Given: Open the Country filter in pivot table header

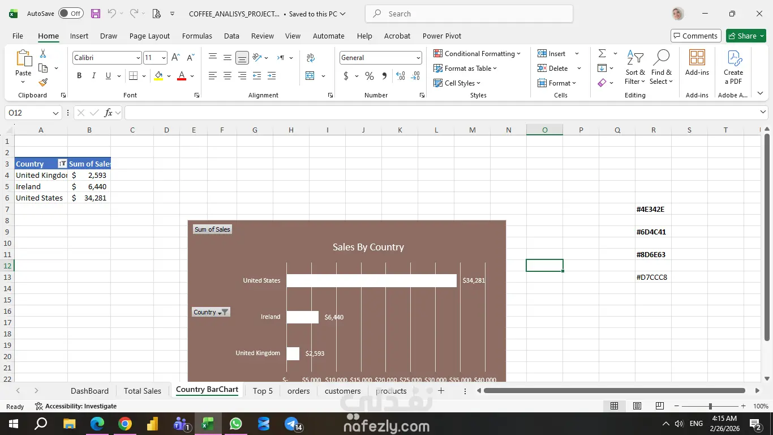Looking at the screenshot, I should pyautogui.click(x=62, y=164).
